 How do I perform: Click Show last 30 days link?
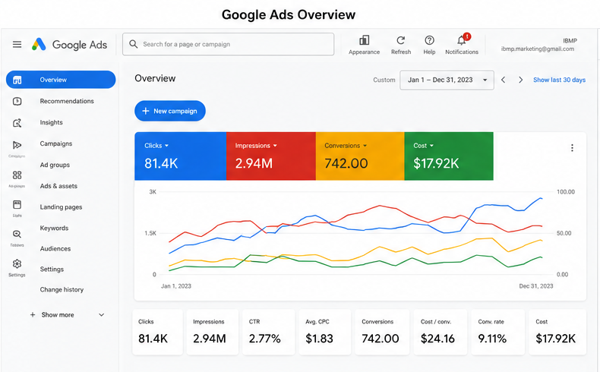coord(559,80)
